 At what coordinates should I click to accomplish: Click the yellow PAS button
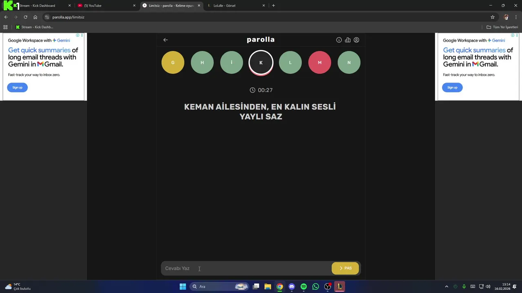click(x=345, y=268)
